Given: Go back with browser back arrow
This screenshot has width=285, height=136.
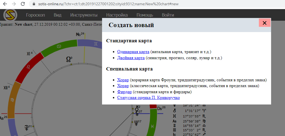Looking at the screenshot, I should click(5, 4).
